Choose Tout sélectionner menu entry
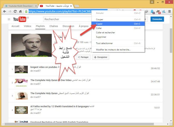Screen dimensions: 174x127 (118, 43)
